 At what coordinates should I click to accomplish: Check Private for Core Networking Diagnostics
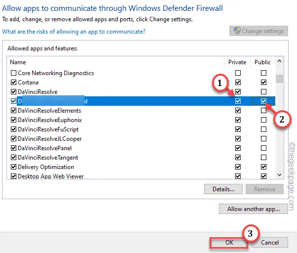coord(238,73)
